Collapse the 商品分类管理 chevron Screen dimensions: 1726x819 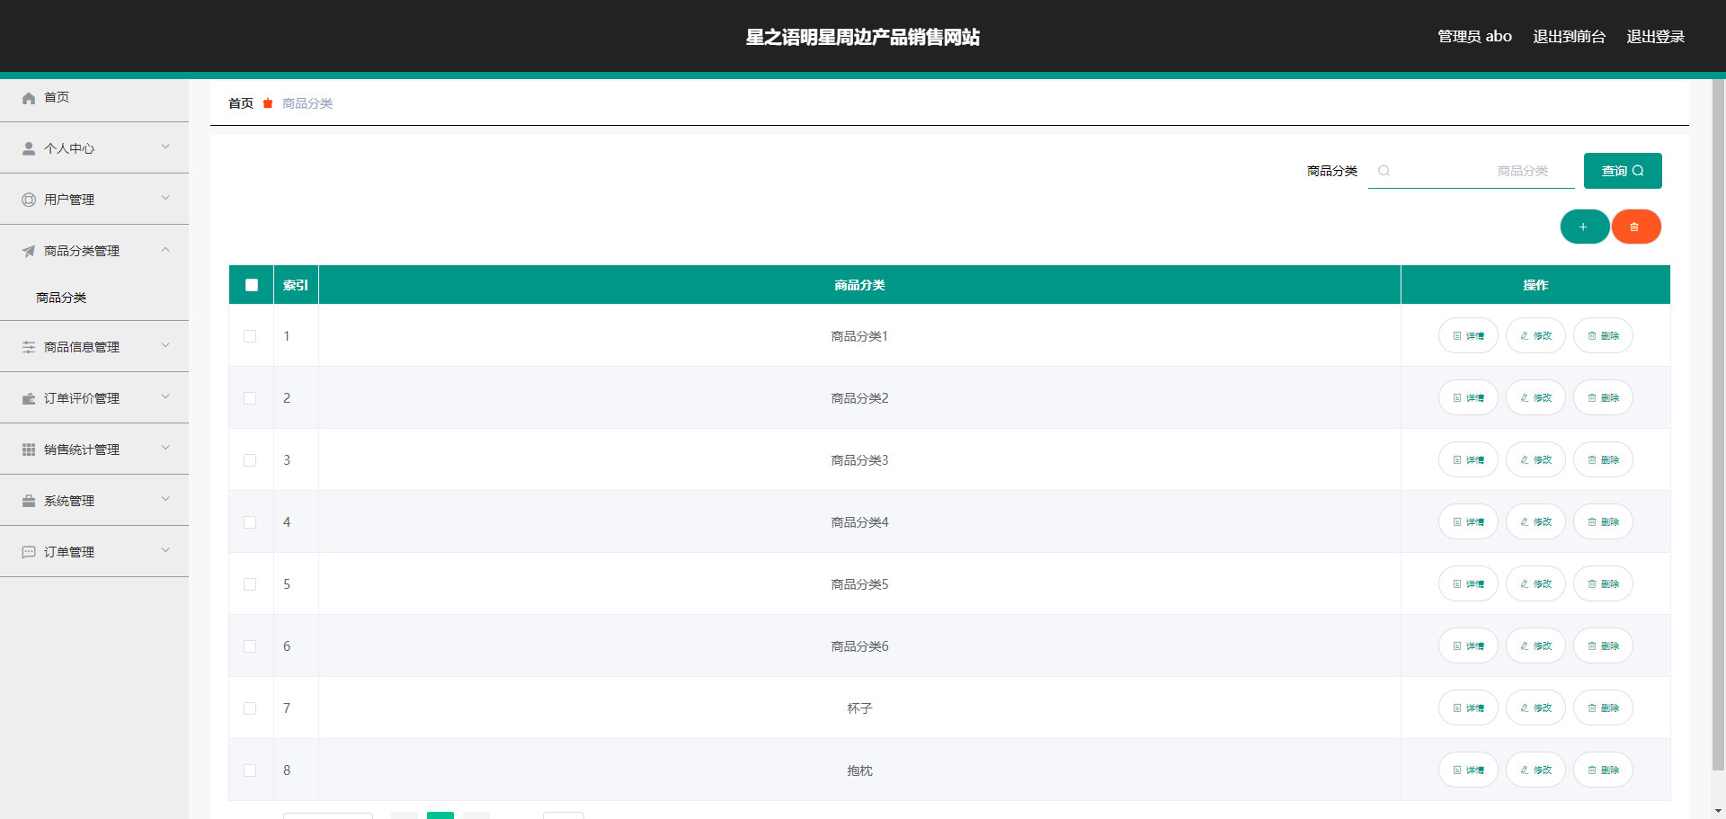165,250
